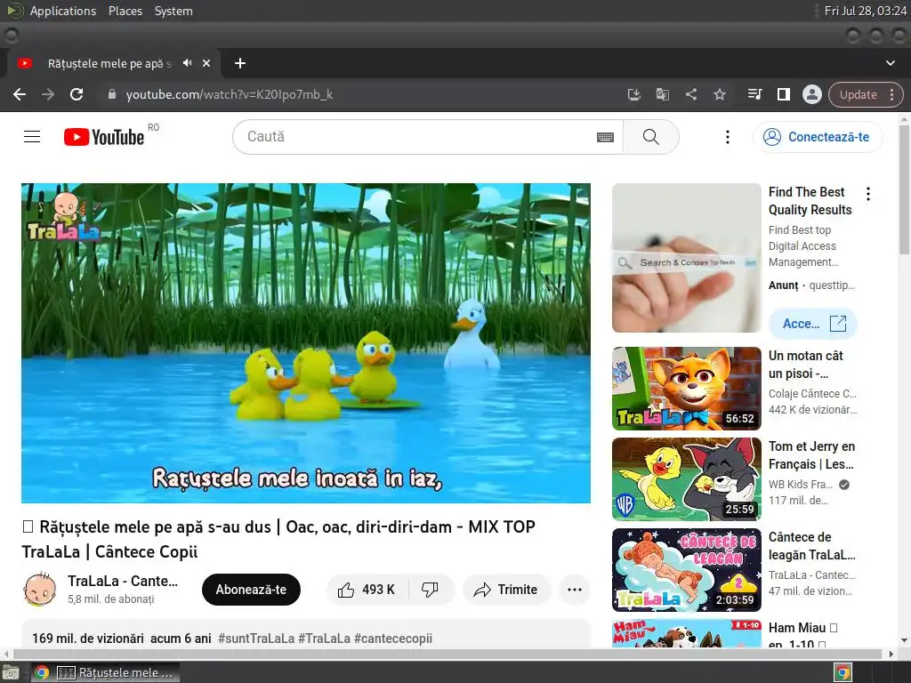Click Abonează-te subscribe button
911x683 pixels.
click(251, 590)
